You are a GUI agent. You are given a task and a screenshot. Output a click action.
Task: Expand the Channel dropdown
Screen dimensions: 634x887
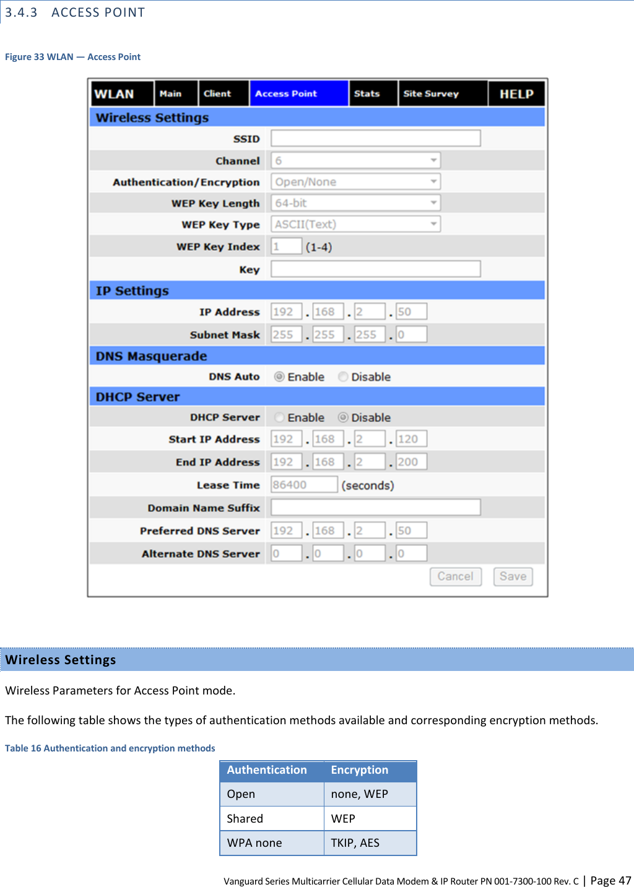pos(356,160)
